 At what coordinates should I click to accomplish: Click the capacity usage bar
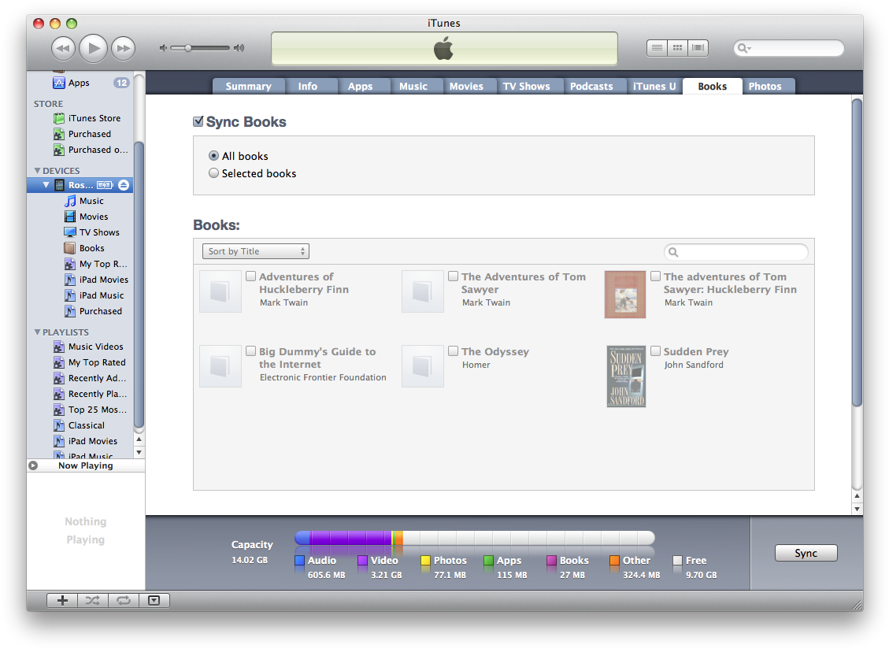[x=475, y=538]
